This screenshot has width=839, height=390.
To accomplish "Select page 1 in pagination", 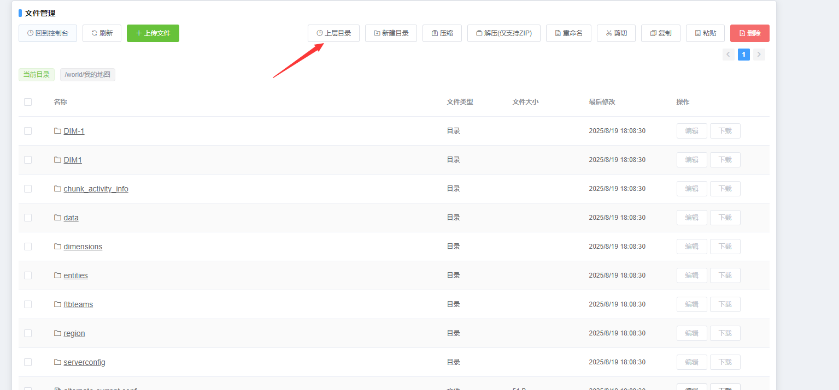I will pos(743,55).
